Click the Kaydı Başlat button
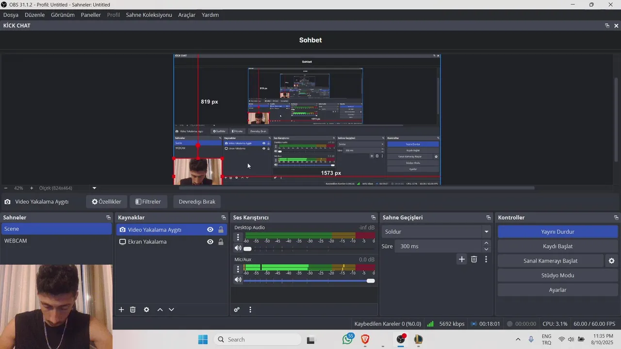This screenshot has width=621, height=349. click(557, 246)
